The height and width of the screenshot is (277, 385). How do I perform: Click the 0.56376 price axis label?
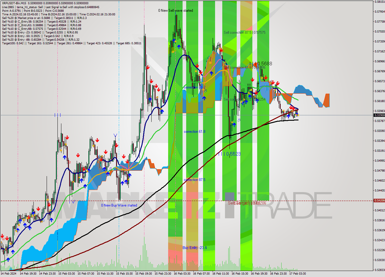(x=380, y=91)
